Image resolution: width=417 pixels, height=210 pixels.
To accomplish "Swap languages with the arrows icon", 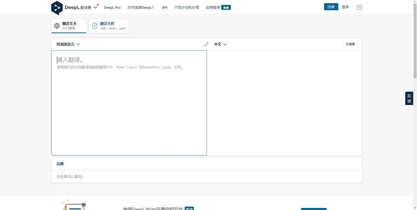I will click(x=206, y=44).
